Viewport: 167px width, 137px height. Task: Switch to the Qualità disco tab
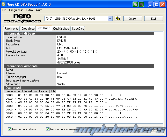(61, 29)
